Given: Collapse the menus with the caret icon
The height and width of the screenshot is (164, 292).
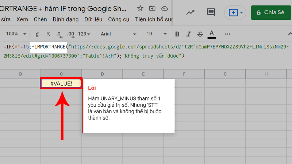Looking at the screenshot, I should [x=290, y=34].
